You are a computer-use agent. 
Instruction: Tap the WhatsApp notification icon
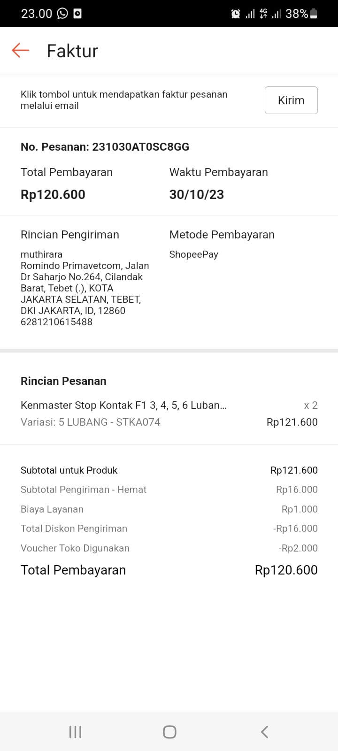(62, 14)
